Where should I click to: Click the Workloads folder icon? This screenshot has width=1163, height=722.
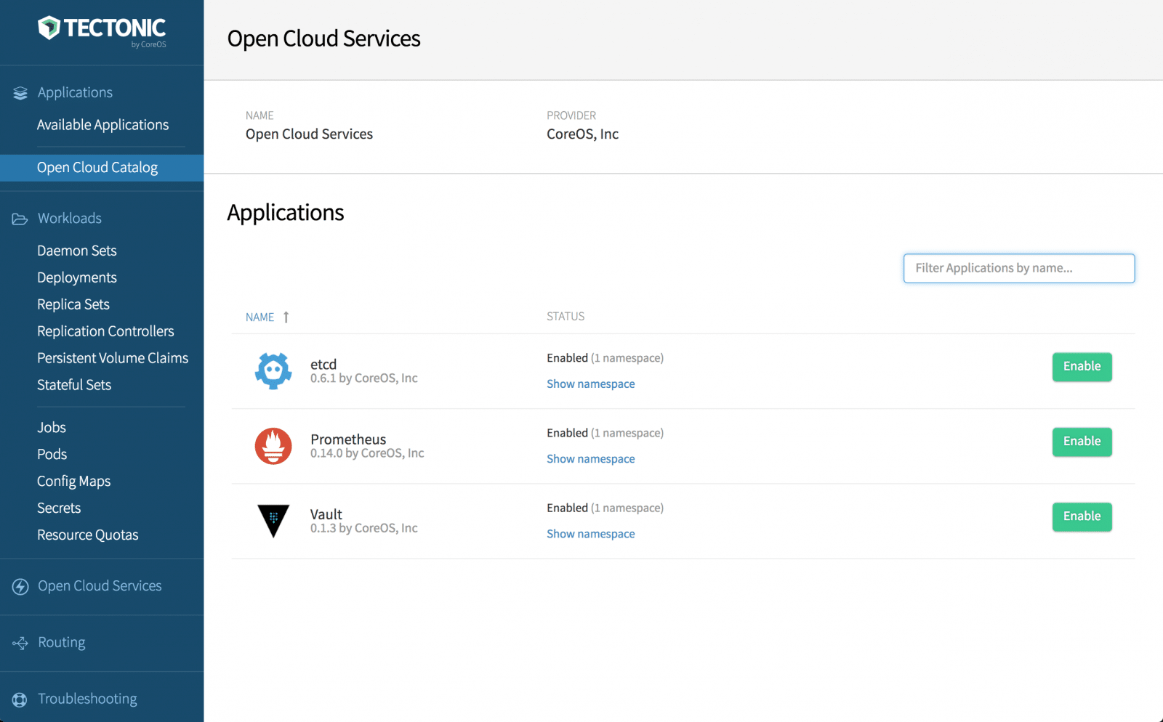coord(20,219)
